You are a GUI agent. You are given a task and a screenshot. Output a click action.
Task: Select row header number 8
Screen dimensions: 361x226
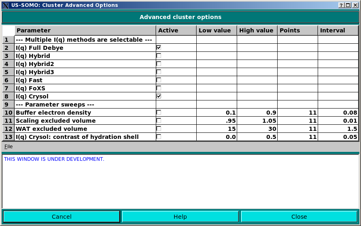pyautogui.click(x=8, y=96)
